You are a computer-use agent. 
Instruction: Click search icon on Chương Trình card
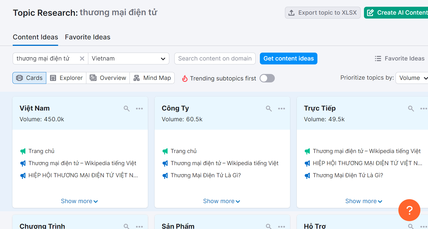pos(127,226)
